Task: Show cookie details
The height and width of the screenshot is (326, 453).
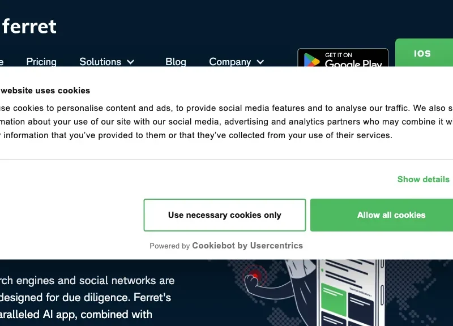Action: (x=423, y=179)
